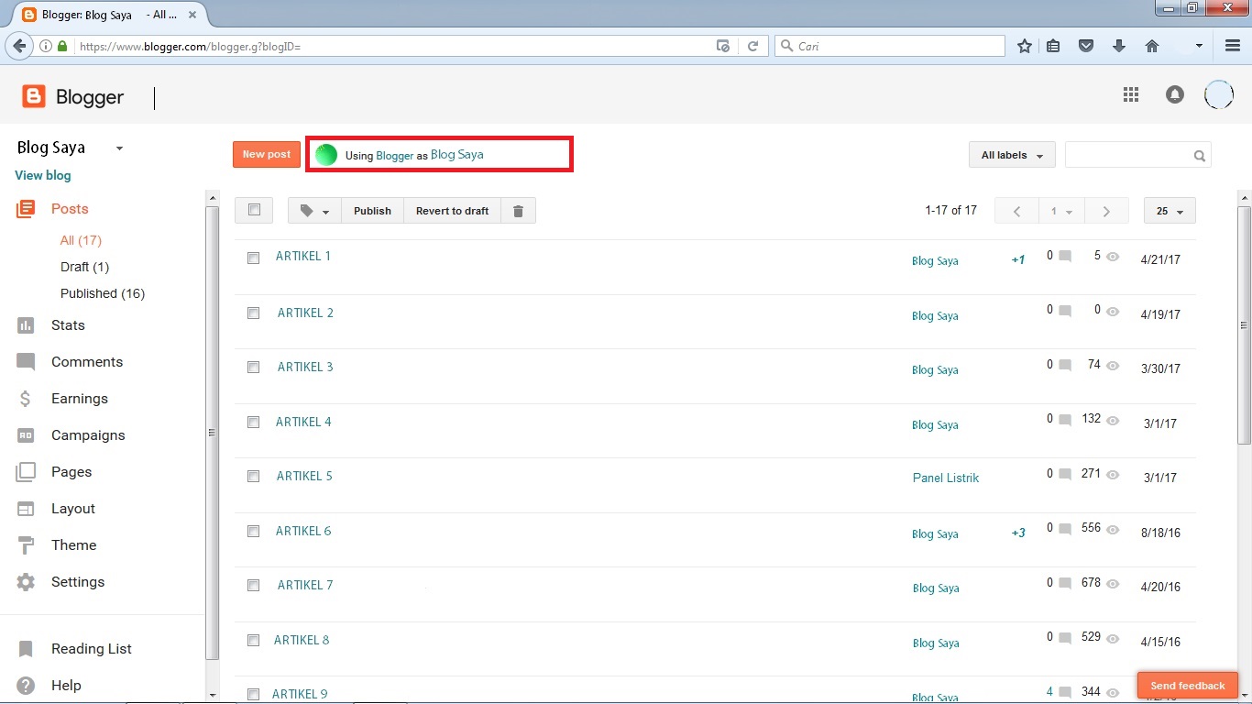
Task: Click the browser back arrow button
Action: point(19,46)
